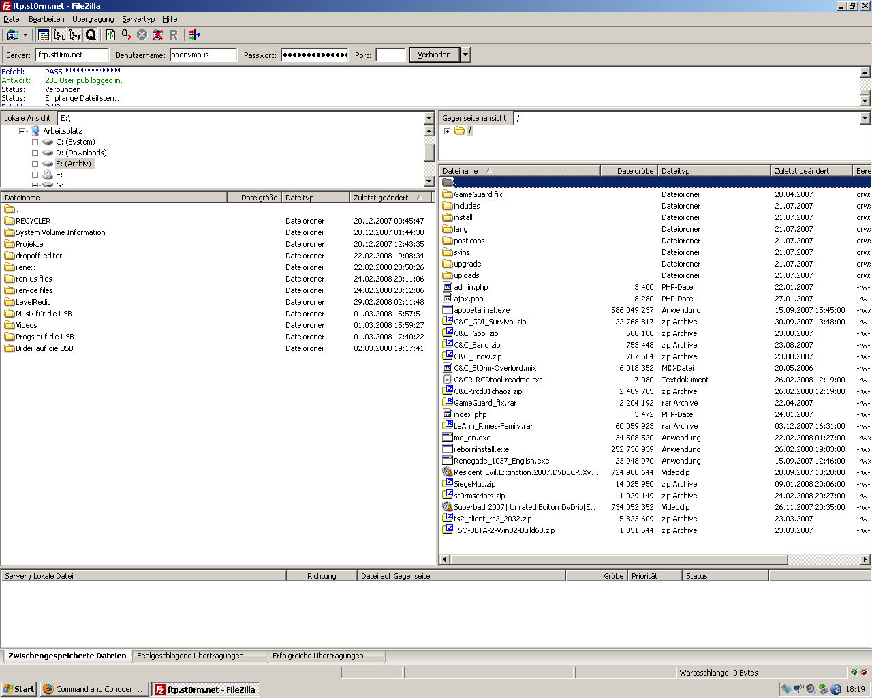
Task: Click the GameGuard fix folder icon
Action: coord(448,194)
